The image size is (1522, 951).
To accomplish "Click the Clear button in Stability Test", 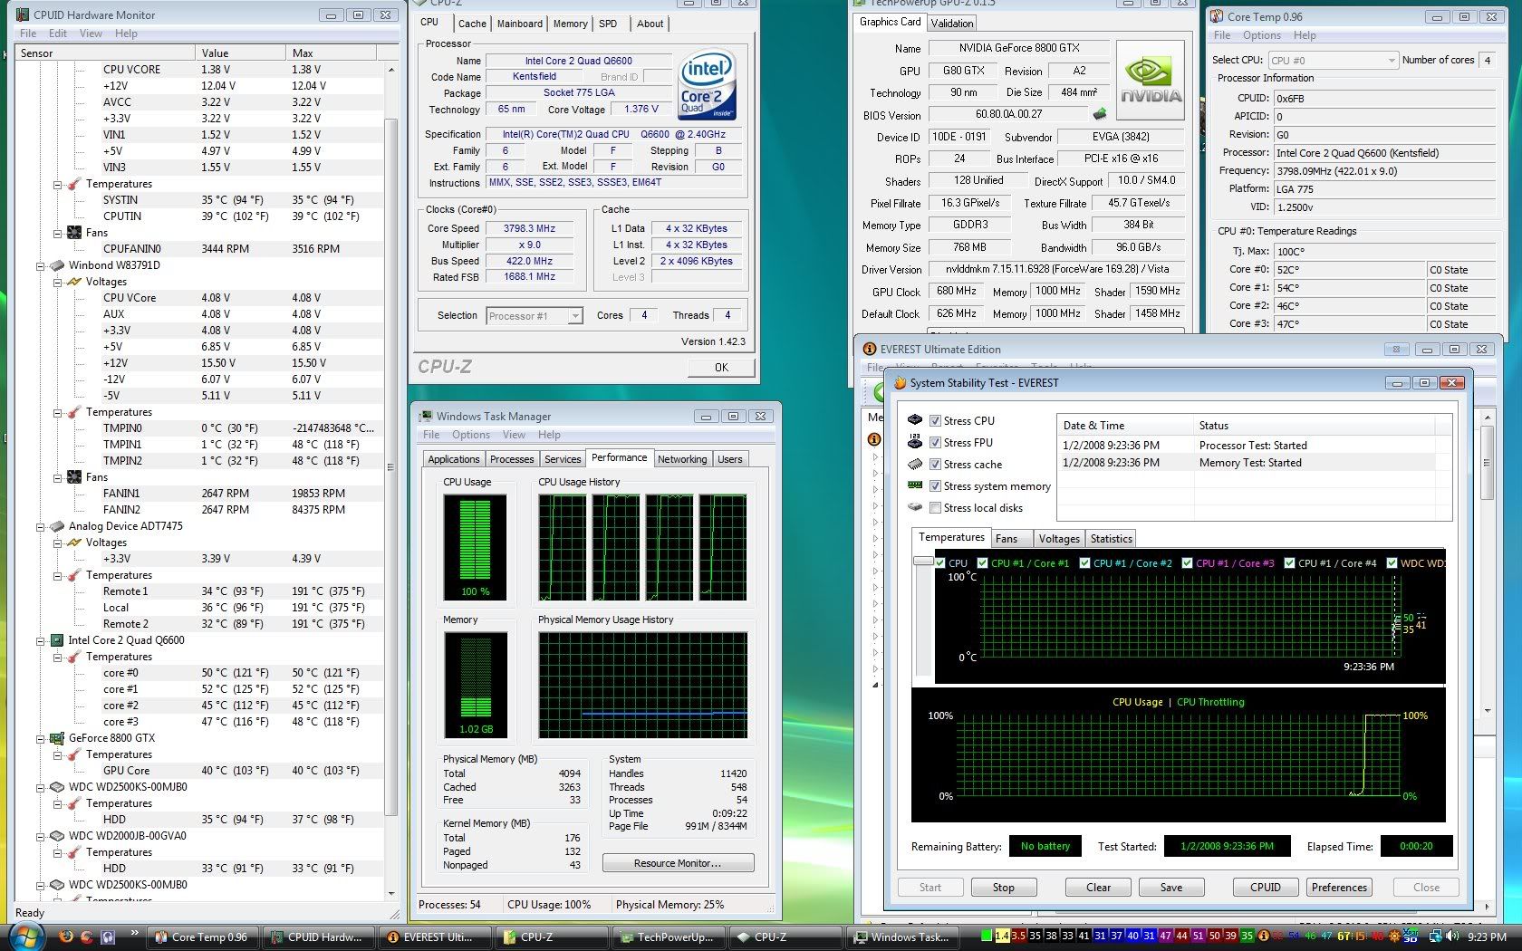I will 1098,888.
